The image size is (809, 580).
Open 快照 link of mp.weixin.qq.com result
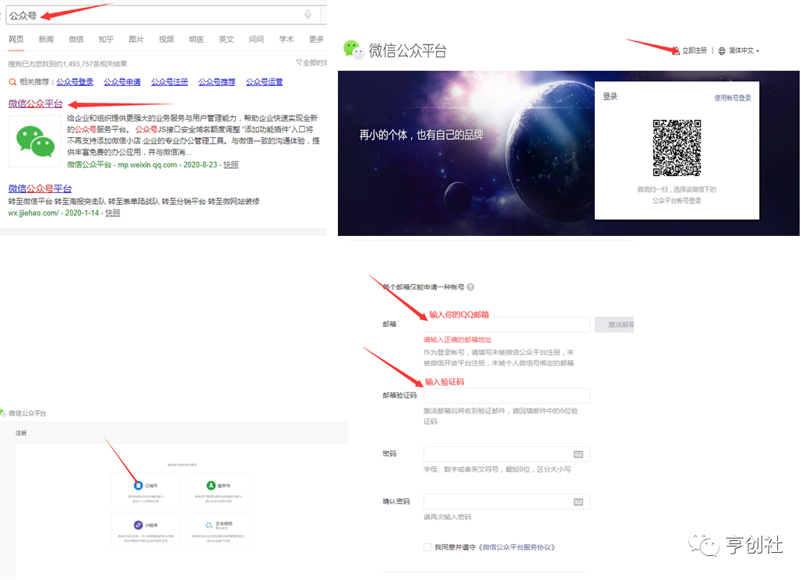pyautogui.click(x=230, y=164)
